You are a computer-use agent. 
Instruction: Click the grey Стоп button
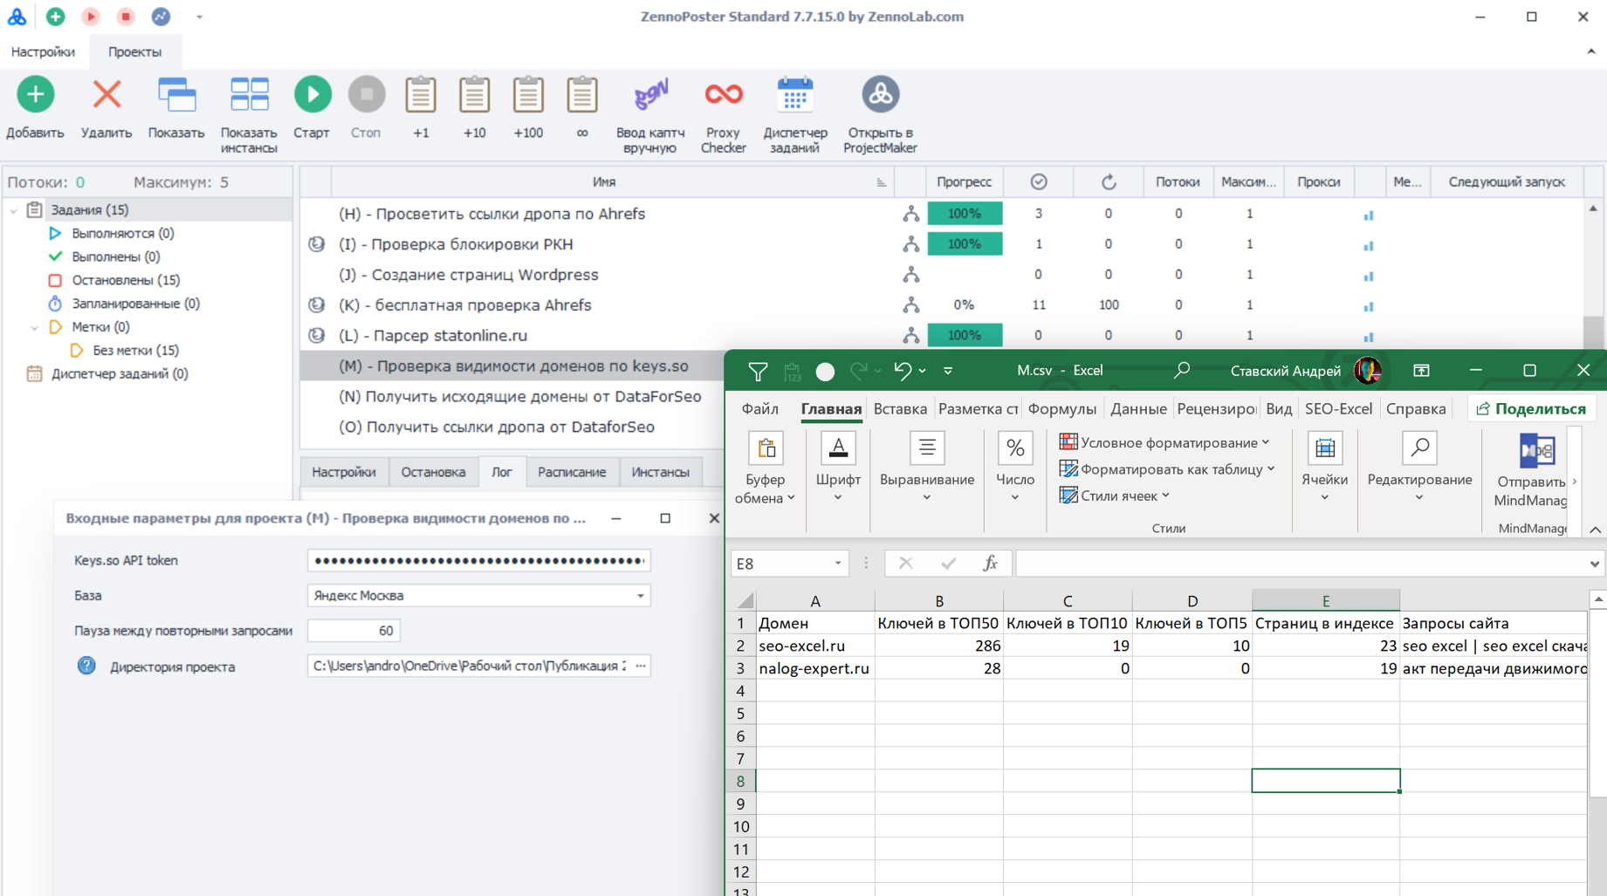[366, 94]
